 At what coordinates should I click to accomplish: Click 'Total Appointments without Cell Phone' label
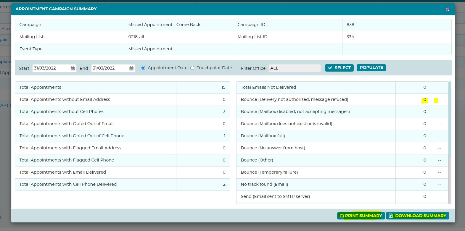pyautogui.click(x=61, y=112)
